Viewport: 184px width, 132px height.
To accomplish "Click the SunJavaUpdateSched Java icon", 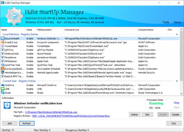I will point(3,69).
